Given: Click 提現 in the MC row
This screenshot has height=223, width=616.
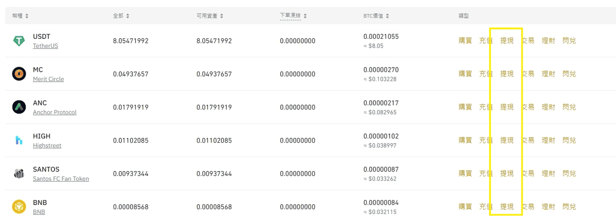Looking at the screenshot, I should point(507,74).
